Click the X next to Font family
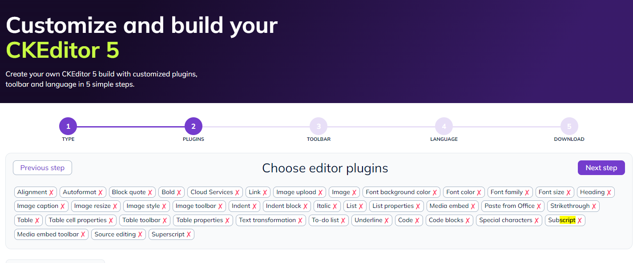Screen dimensions: 633x263 tap(527, 192)
